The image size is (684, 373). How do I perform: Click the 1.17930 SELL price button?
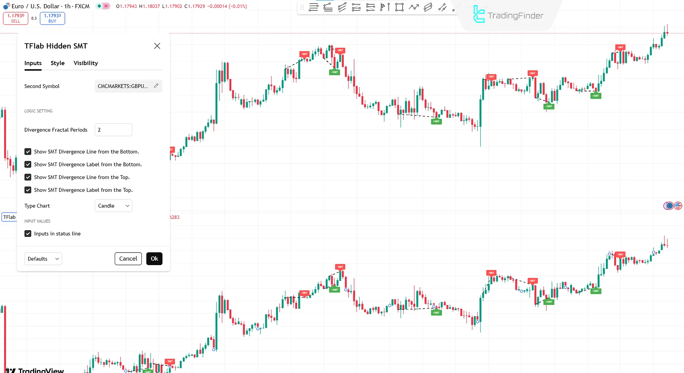point(15,18)
